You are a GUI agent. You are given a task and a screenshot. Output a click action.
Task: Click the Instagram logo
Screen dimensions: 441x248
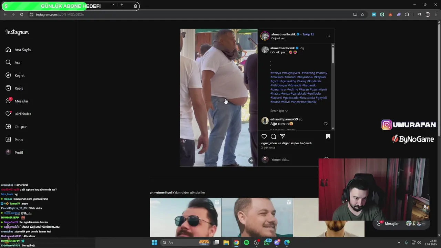[17, 32]
